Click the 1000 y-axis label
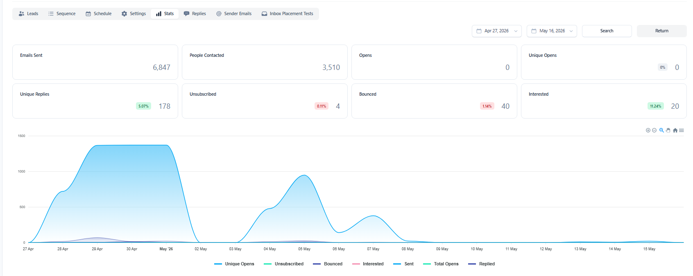This screenshot has height=276, width=693. click(x=21, y=171)
